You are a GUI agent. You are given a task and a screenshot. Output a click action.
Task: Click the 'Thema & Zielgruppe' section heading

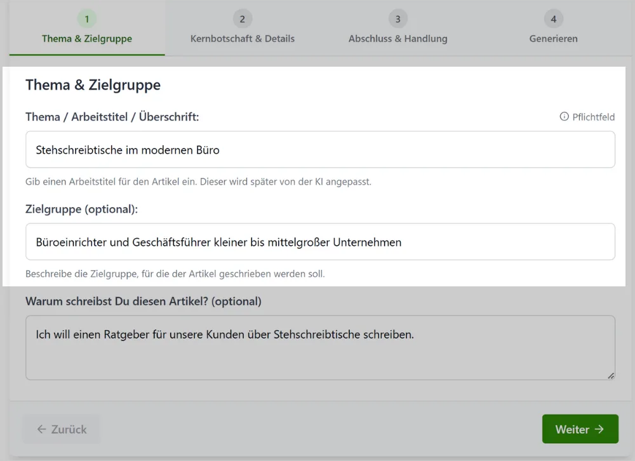[x=93, y=85]
